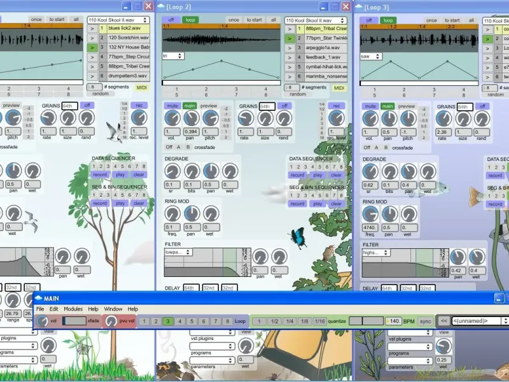Switch Loop 3 playback to off

(x=369, y=20)
